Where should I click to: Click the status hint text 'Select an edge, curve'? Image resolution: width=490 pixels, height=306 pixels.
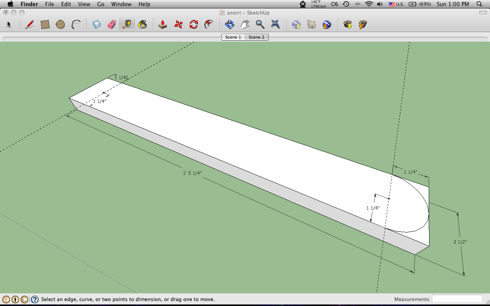[x=128, y=299]
